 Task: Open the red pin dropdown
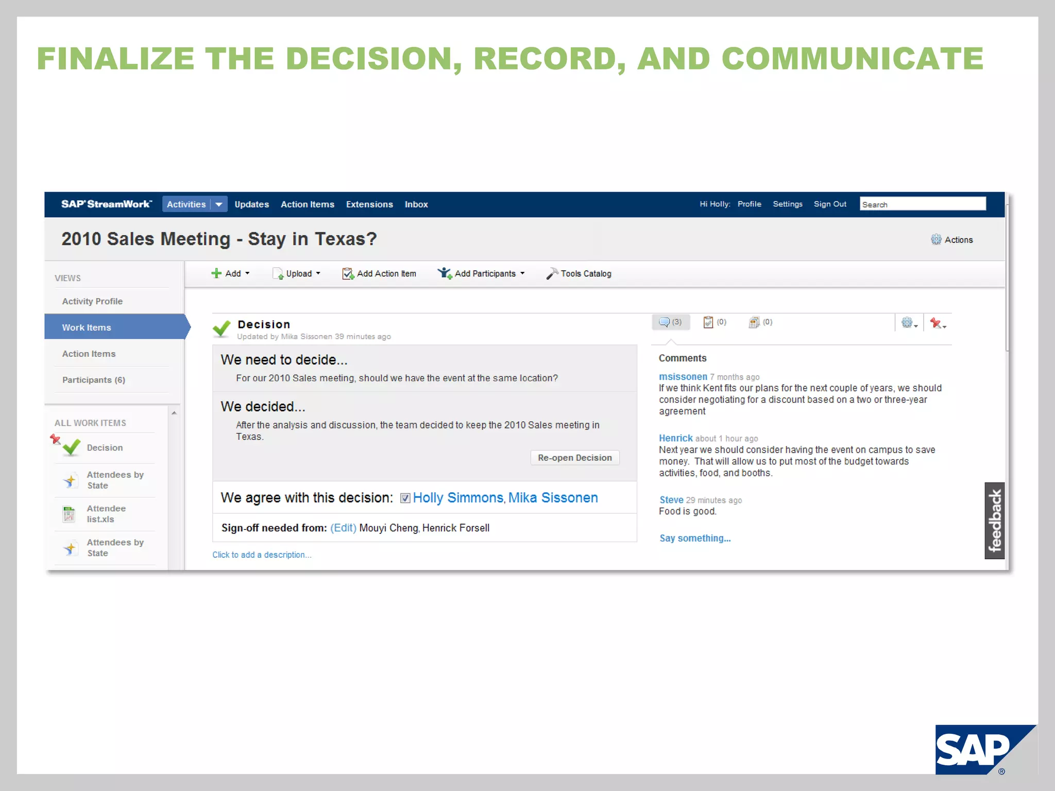point(938,323)
